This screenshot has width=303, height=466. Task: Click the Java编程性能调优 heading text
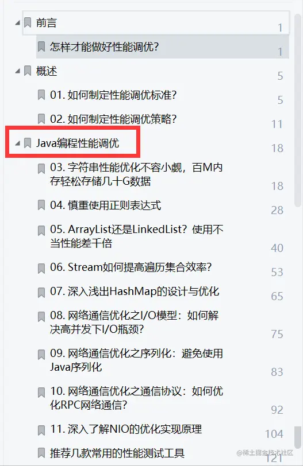tap(78, 143)
